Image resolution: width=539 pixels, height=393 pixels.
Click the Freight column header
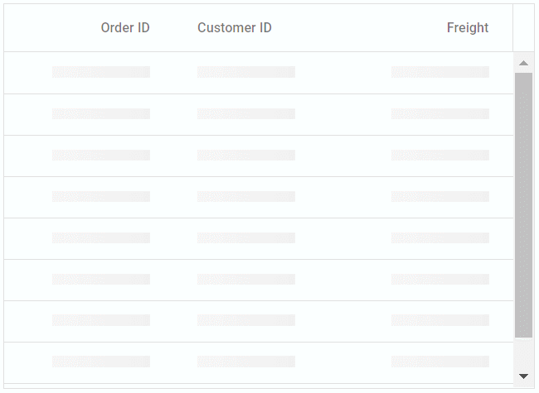468,28
